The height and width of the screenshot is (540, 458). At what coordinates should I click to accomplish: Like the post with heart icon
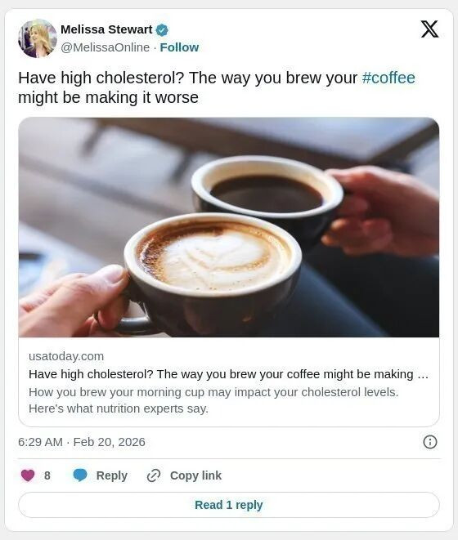(28, 475)
